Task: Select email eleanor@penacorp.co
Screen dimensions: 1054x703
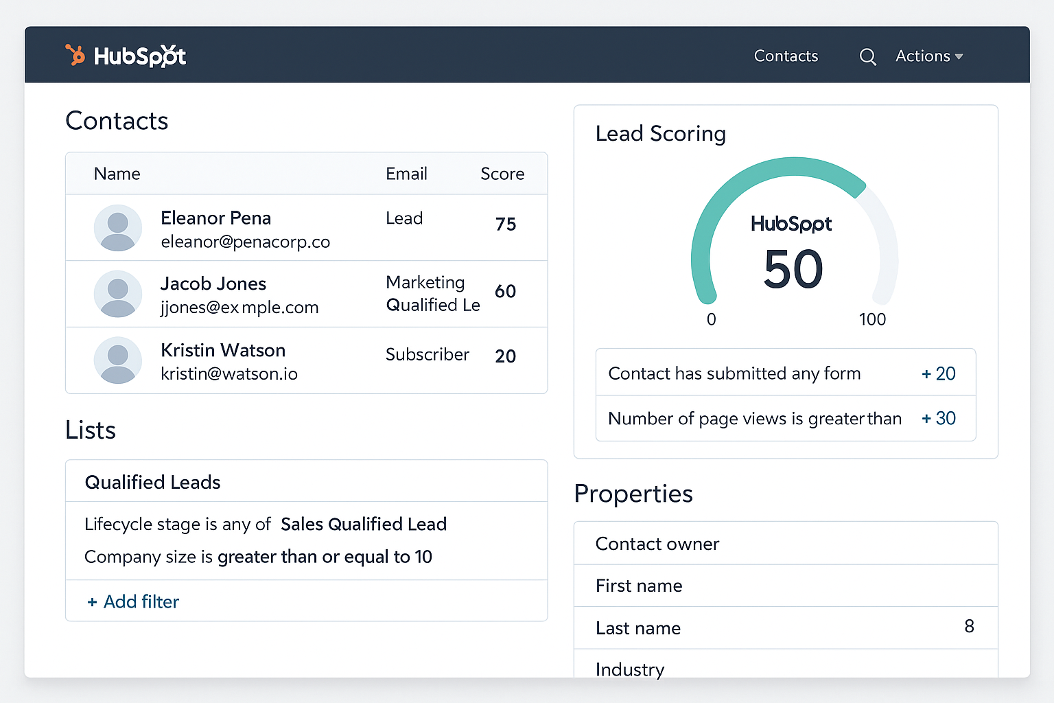Action: 245,242
